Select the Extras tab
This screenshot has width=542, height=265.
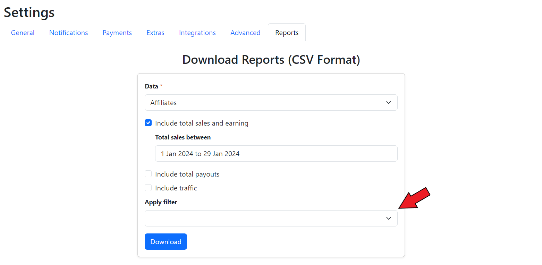pos(155,33)
